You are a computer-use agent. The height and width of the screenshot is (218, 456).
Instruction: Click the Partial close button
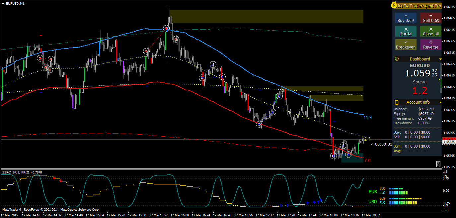406,31
